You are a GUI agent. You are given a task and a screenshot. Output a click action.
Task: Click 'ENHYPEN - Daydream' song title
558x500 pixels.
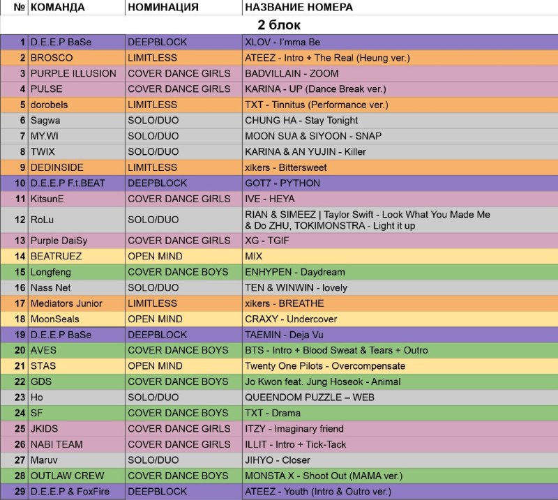click(295, 272)
